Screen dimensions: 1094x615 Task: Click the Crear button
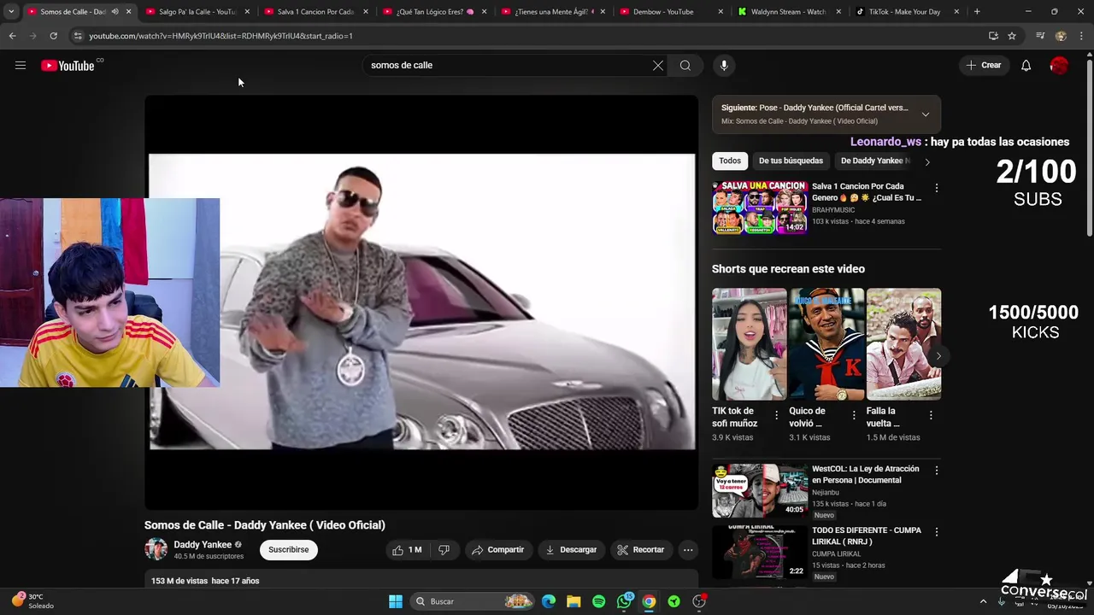pyautogui.click(x=984, y=65)
